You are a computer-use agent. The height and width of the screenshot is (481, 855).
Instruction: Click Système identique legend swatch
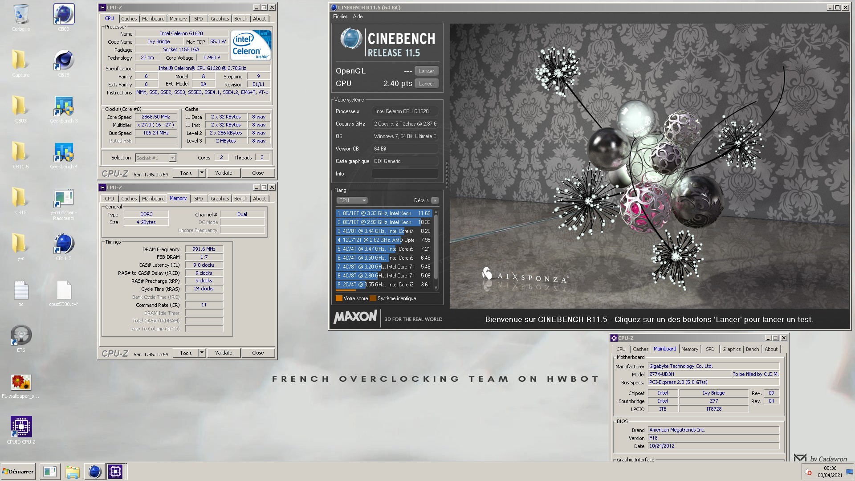(373, 298)
